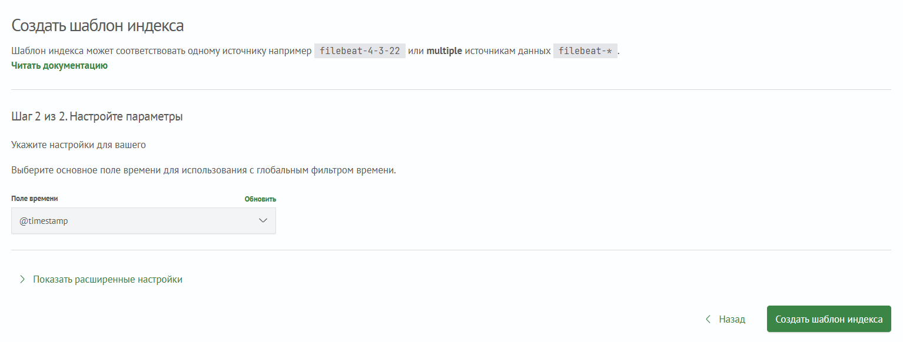Click the dropdown arrow in time field
Viewport: 903px width, 342px height.
coord(263,221)
